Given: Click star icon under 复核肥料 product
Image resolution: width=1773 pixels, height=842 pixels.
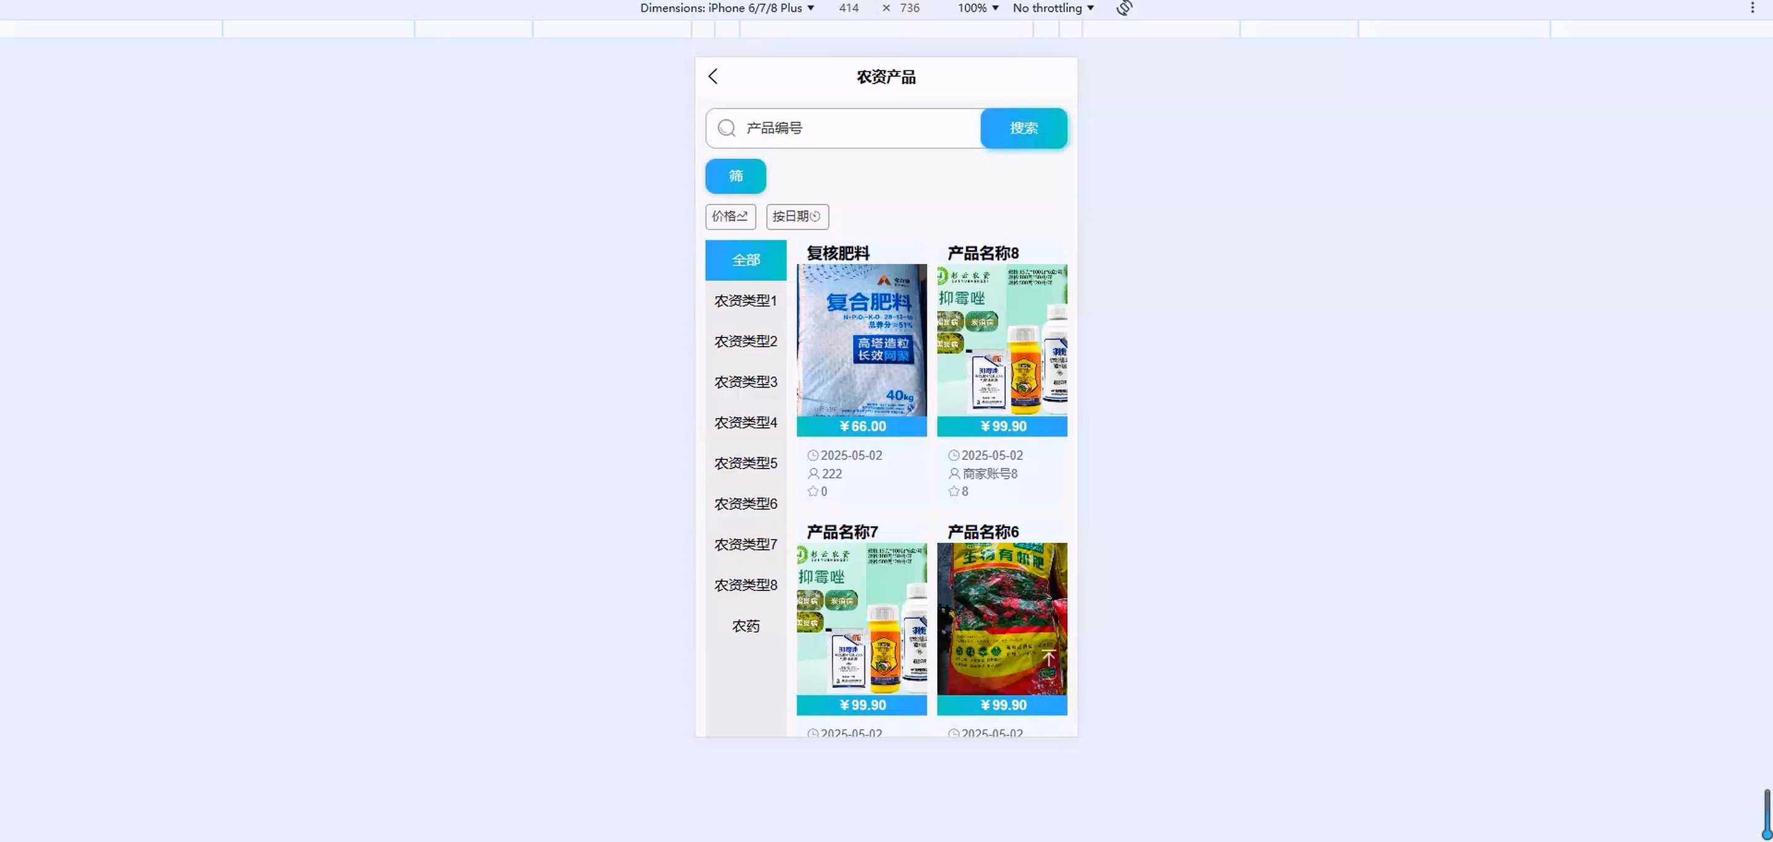Looking at the screenshot, I should click(813, 491).
